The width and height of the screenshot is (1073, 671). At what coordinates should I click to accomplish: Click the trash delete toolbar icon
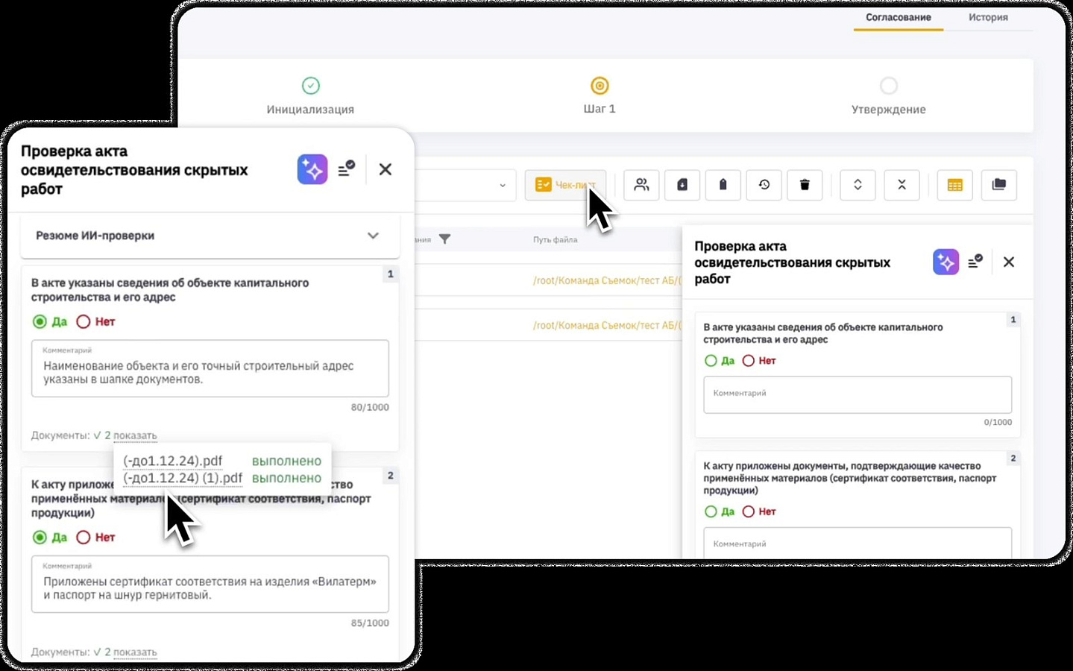point(805,185)
